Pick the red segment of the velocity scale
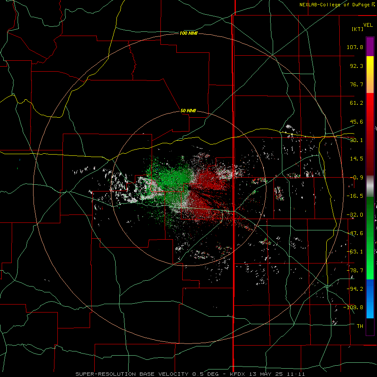Image resolution: width=377 pixels, height=377 pixels. [x=370, y=134]
